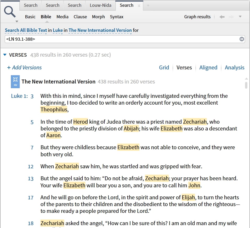The height and width of the screenshot is (228, 250).
Task: Open the history dropdown triangle
Action: pyautogui.click(x=240, y=16)
